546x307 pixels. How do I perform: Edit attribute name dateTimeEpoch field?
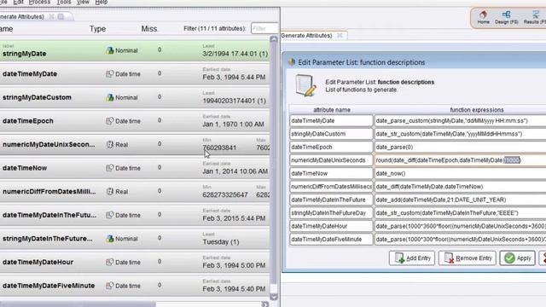point(331,148)
